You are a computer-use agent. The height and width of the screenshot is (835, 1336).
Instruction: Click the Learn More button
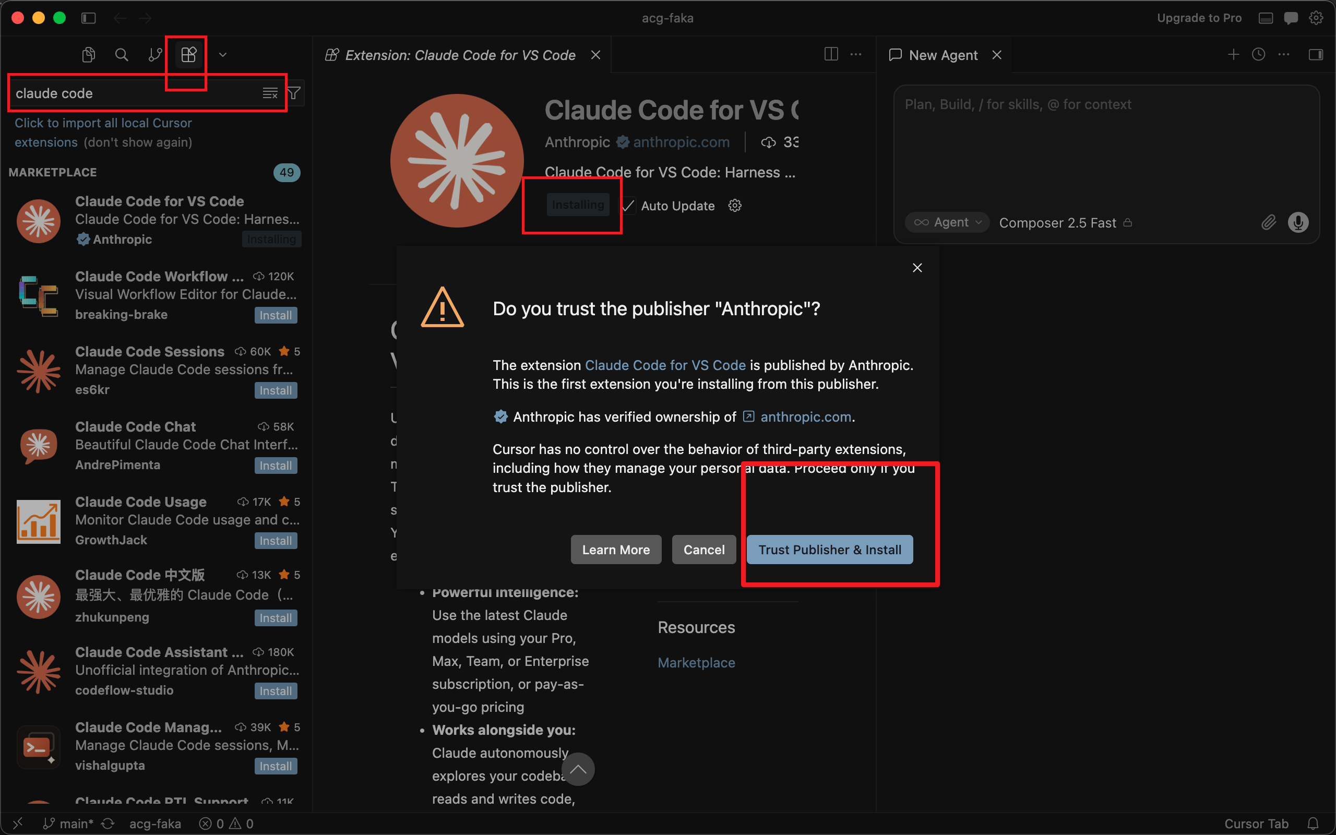pyautogui.click(x=616, y=550)
